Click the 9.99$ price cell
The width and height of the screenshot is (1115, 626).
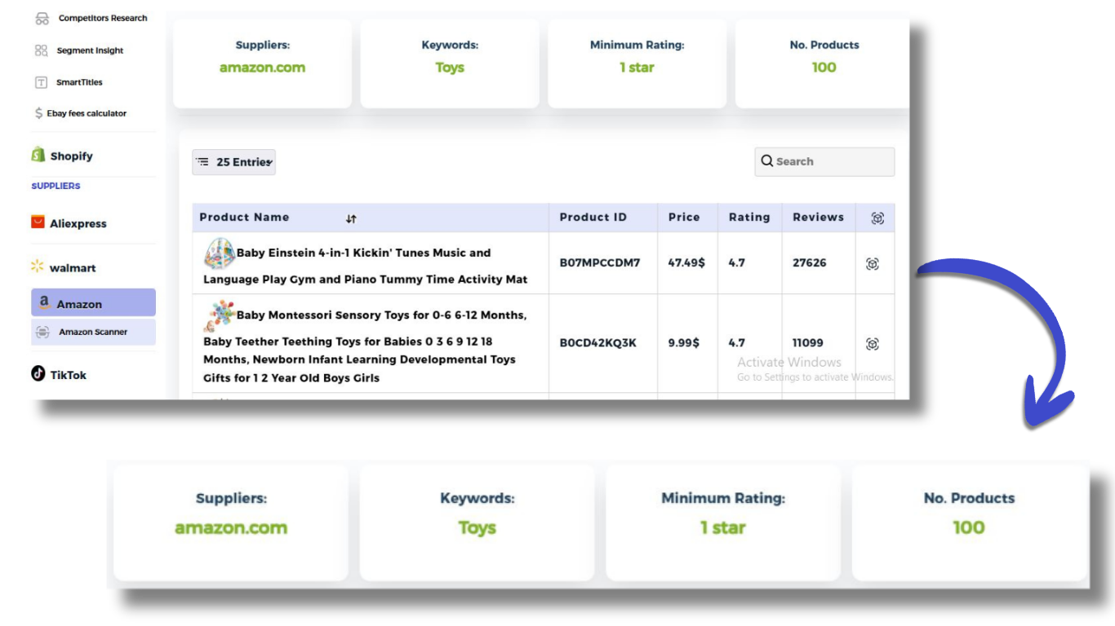(x=683, y=343)
